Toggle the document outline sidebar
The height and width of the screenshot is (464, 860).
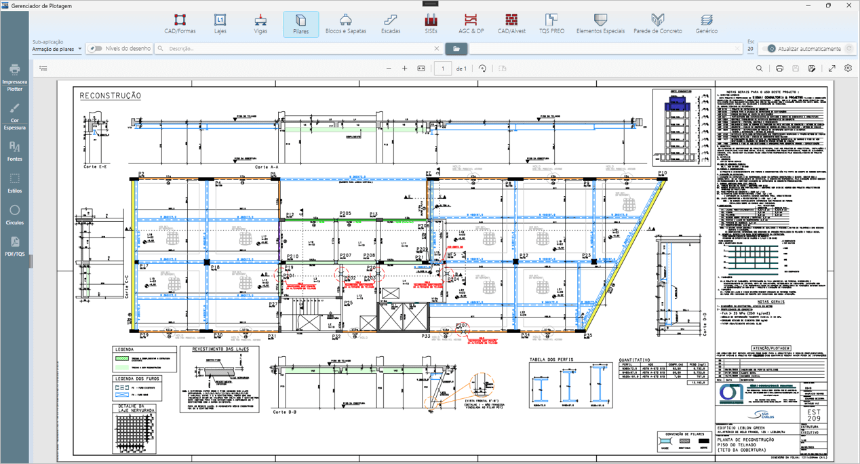click(x=43, y=69)
